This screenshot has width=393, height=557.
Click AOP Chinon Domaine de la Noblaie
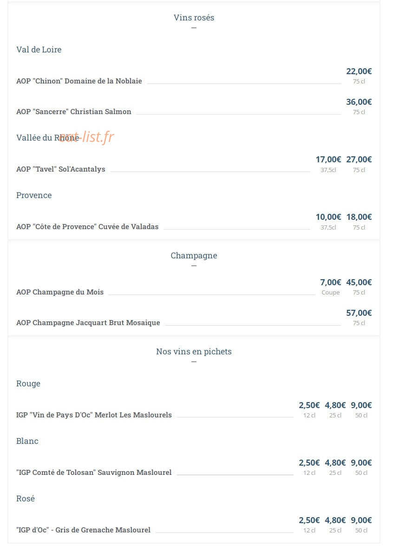79,81
